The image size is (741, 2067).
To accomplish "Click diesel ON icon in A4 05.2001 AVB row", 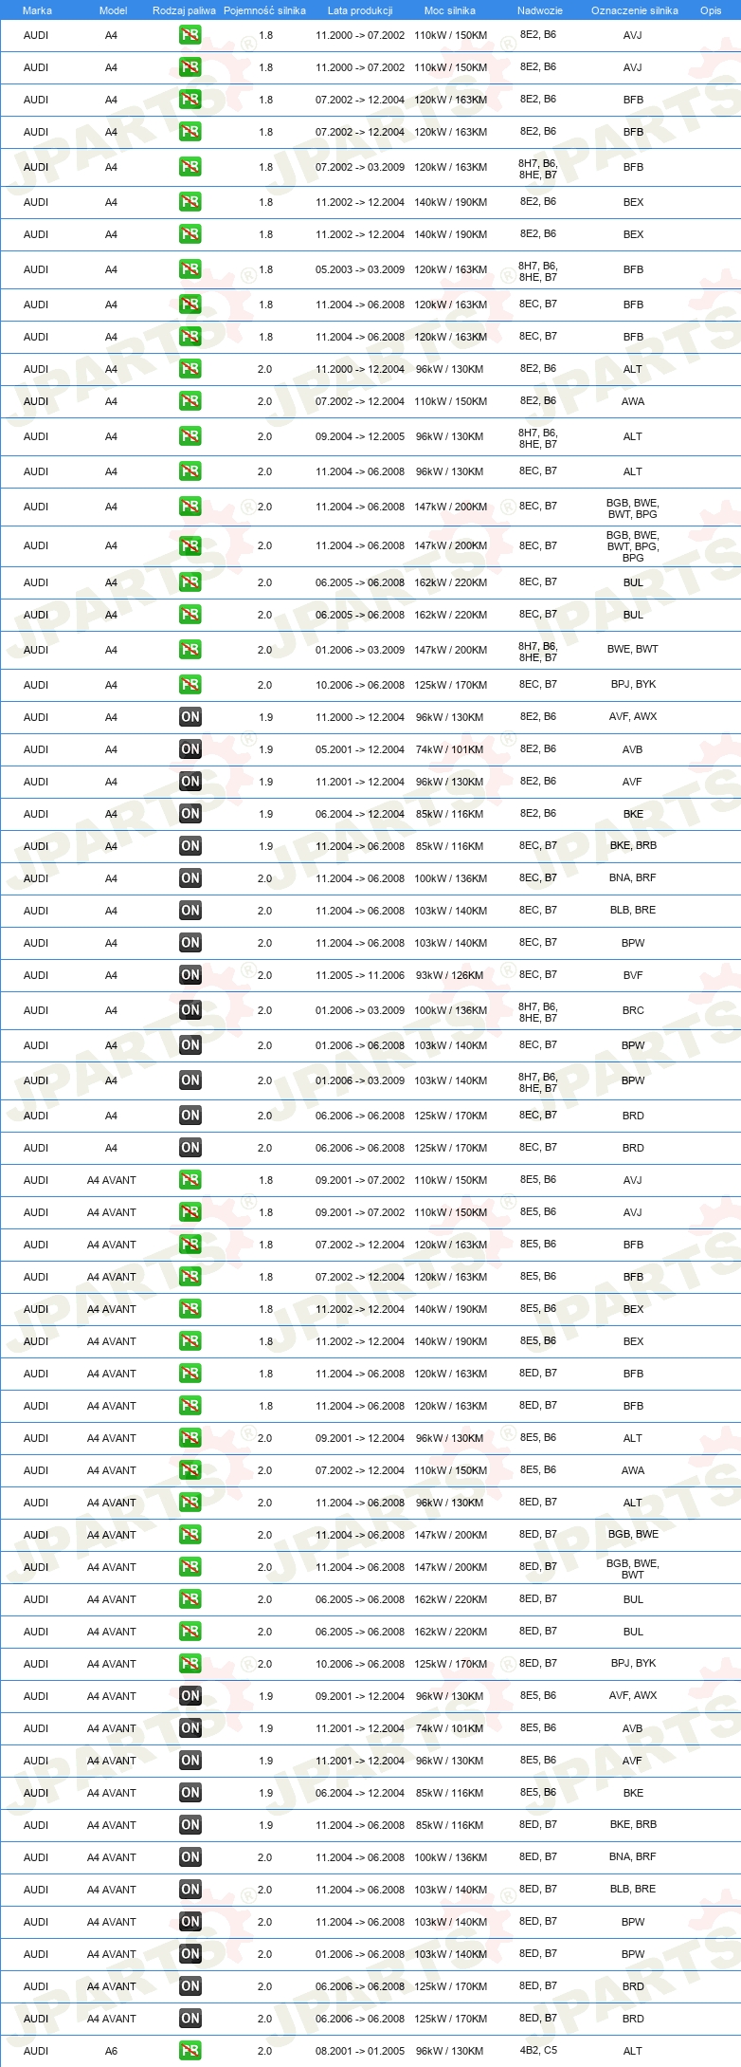I will 190,749.
